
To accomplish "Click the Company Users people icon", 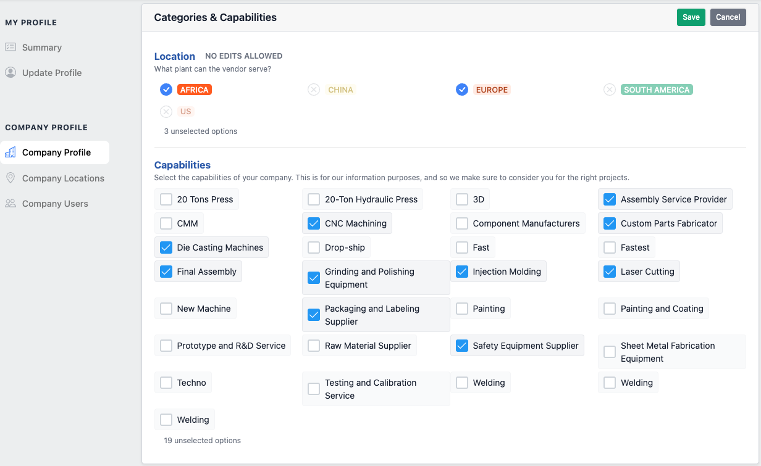I will (11, 204).
